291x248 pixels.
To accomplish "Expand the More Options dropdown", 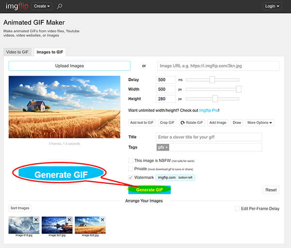I will (259, 123).
